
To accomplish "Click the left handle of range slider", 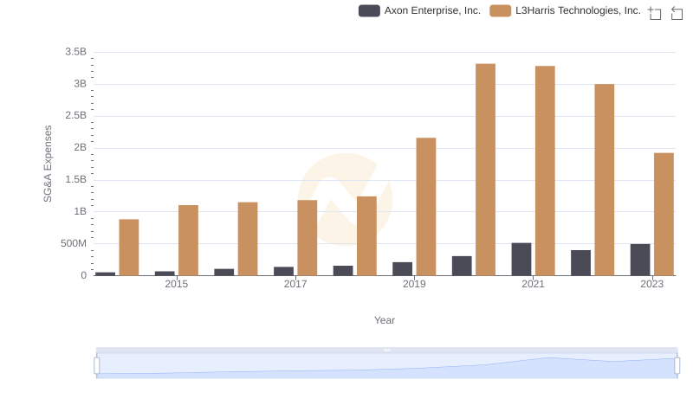I will tap(97, 366).
